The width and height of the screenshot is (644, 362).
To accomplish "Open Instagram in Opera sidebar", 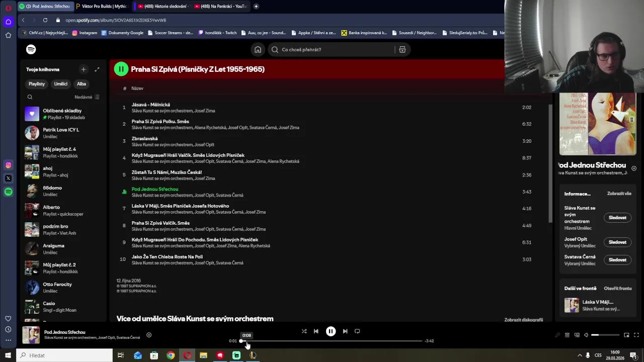I will tap(8, 165).
